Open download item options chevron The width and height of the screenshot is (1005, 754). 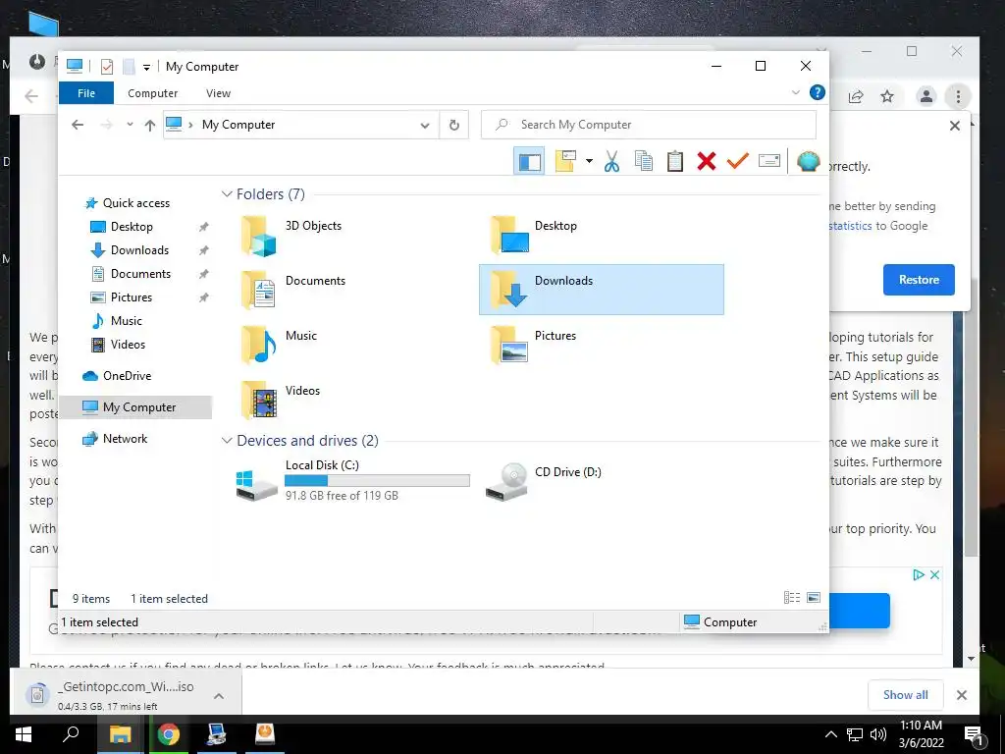[219, 696]
